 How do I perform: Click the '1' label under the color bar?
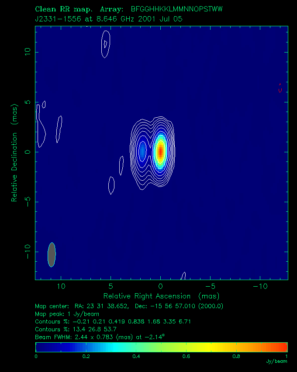(x=287, y=356)
